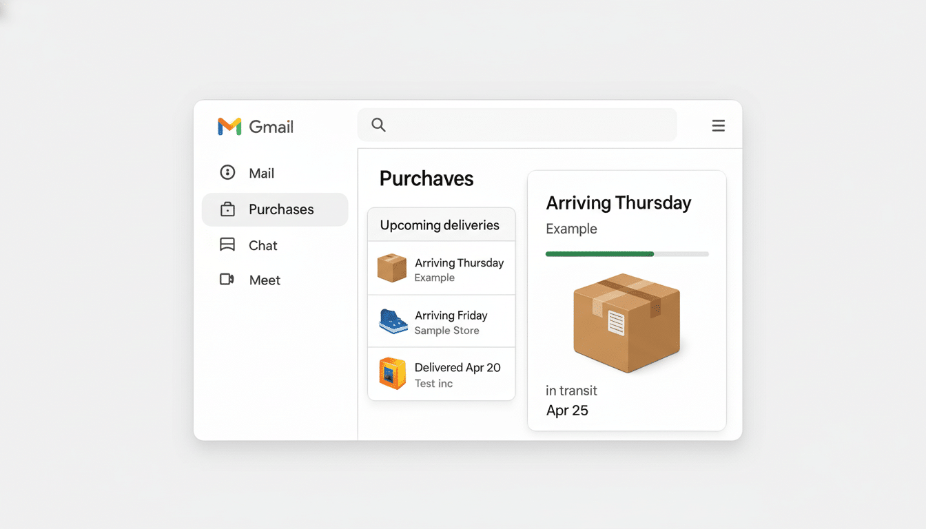Click the large package illustration on the card
926x529 pixels.
(x=626, y=322)
